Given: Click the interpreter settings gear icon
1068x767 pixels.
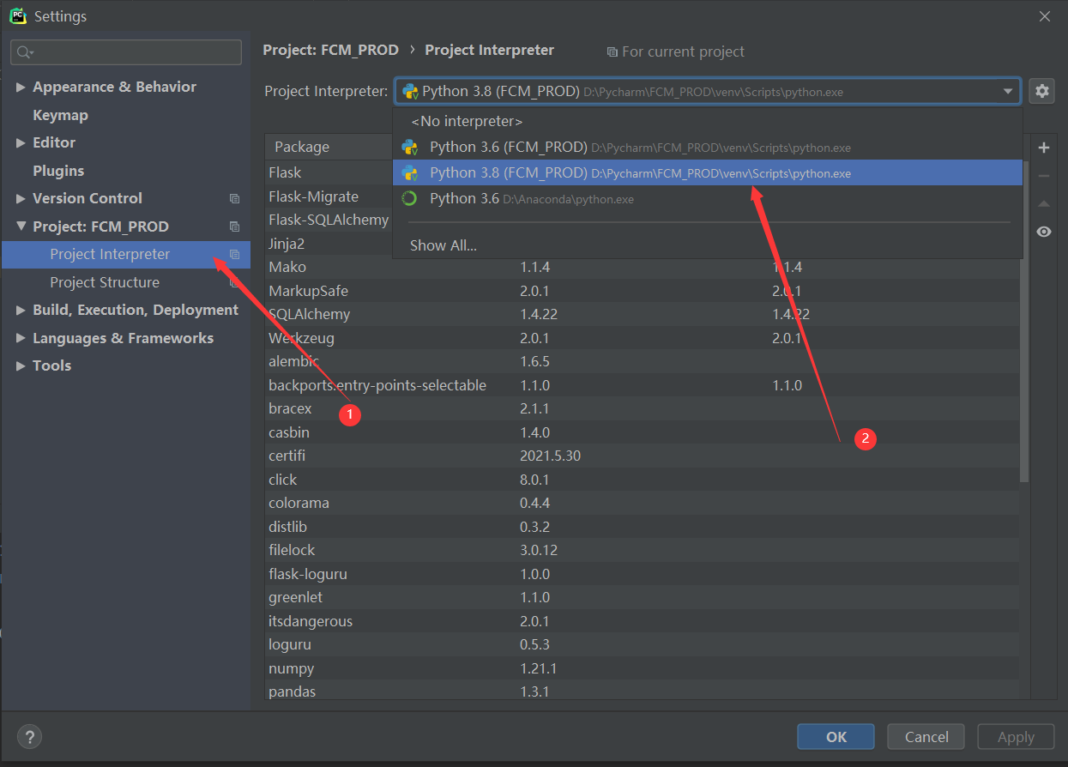Looking at the screenshot, I should pos(1041,91).
